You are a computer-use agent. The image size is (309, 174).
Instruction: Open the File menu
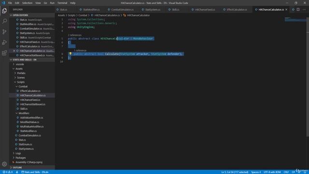[10, 3]
